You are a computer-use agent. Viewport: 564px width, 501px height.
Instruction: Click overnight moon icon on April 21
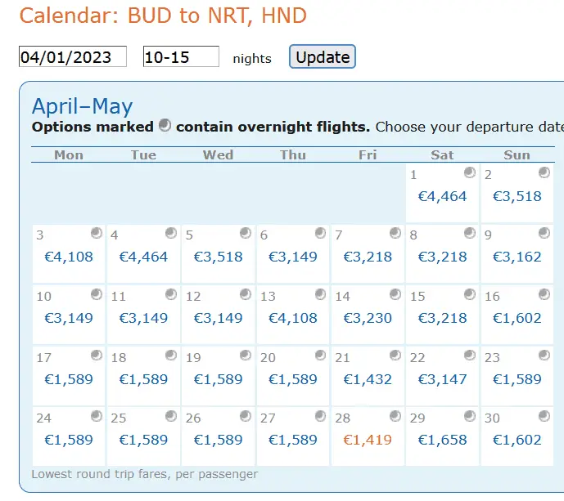coord(395,356)
